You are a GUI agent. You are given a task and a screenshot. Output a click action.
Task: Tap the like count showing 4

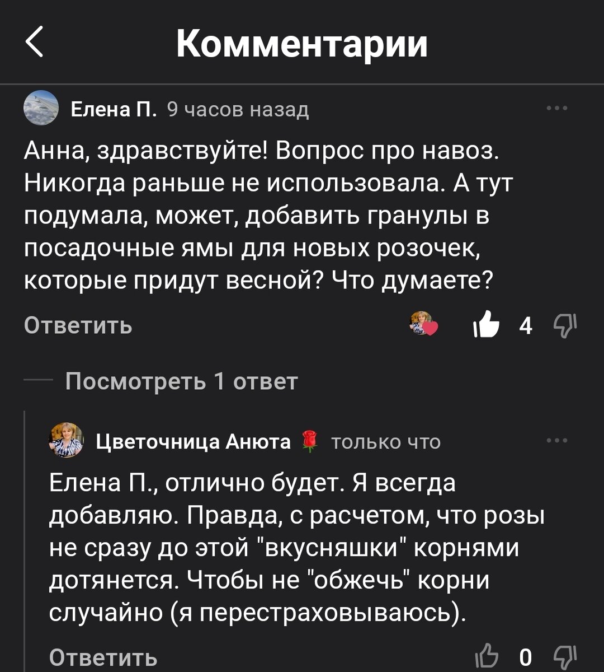click(x=525, y=325)
